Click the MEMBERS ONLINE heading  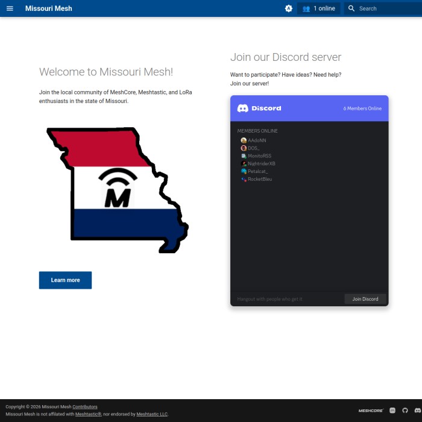point(257,131)
